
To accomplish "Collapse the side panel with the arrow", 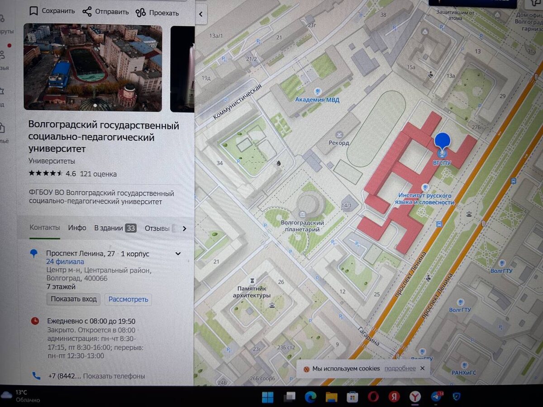I will pyautogui.click(x=200, y=14).
